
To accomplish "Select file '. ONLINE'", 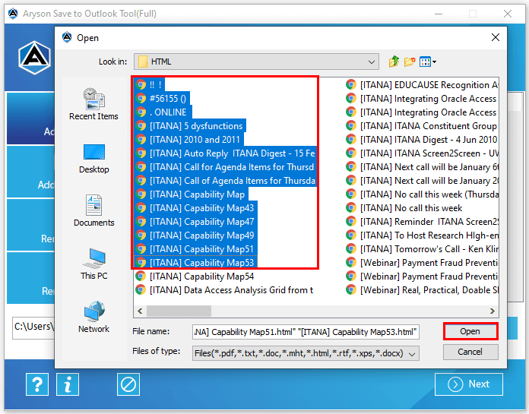I will (x=163, y=112).
